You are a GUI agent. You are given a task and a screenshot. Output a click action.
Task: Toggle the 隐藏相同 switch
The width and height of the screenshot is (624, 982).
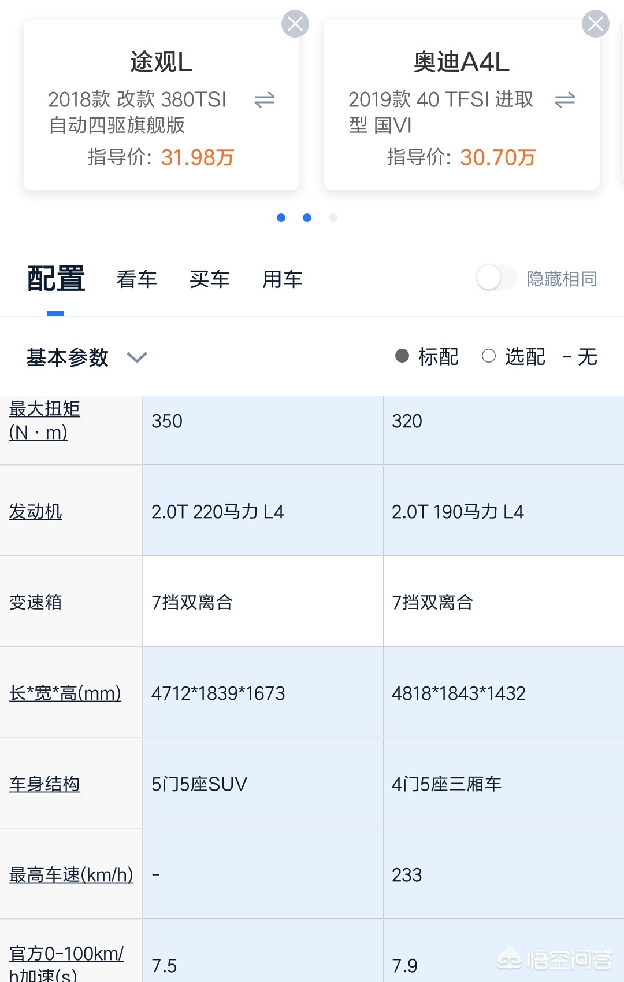[x=496, y=278]
